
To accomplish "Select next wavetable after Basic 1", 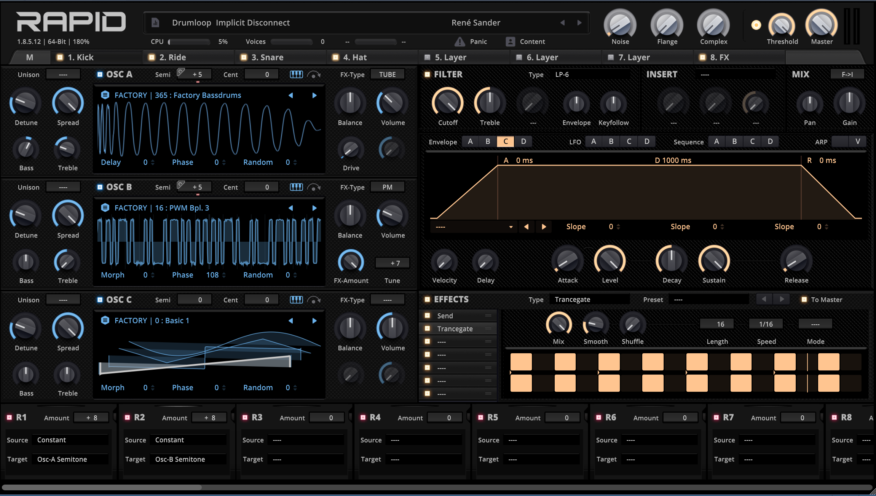I will (x=314, y=321).
